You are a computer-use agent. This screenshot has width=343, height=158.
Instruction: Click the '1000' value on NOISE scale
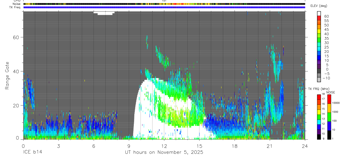335,112
